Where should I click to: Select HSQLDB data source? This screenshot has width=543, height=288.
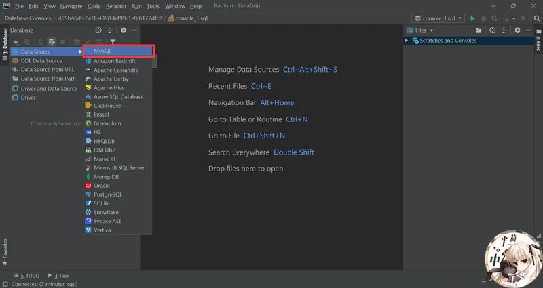tap(117, 141)
